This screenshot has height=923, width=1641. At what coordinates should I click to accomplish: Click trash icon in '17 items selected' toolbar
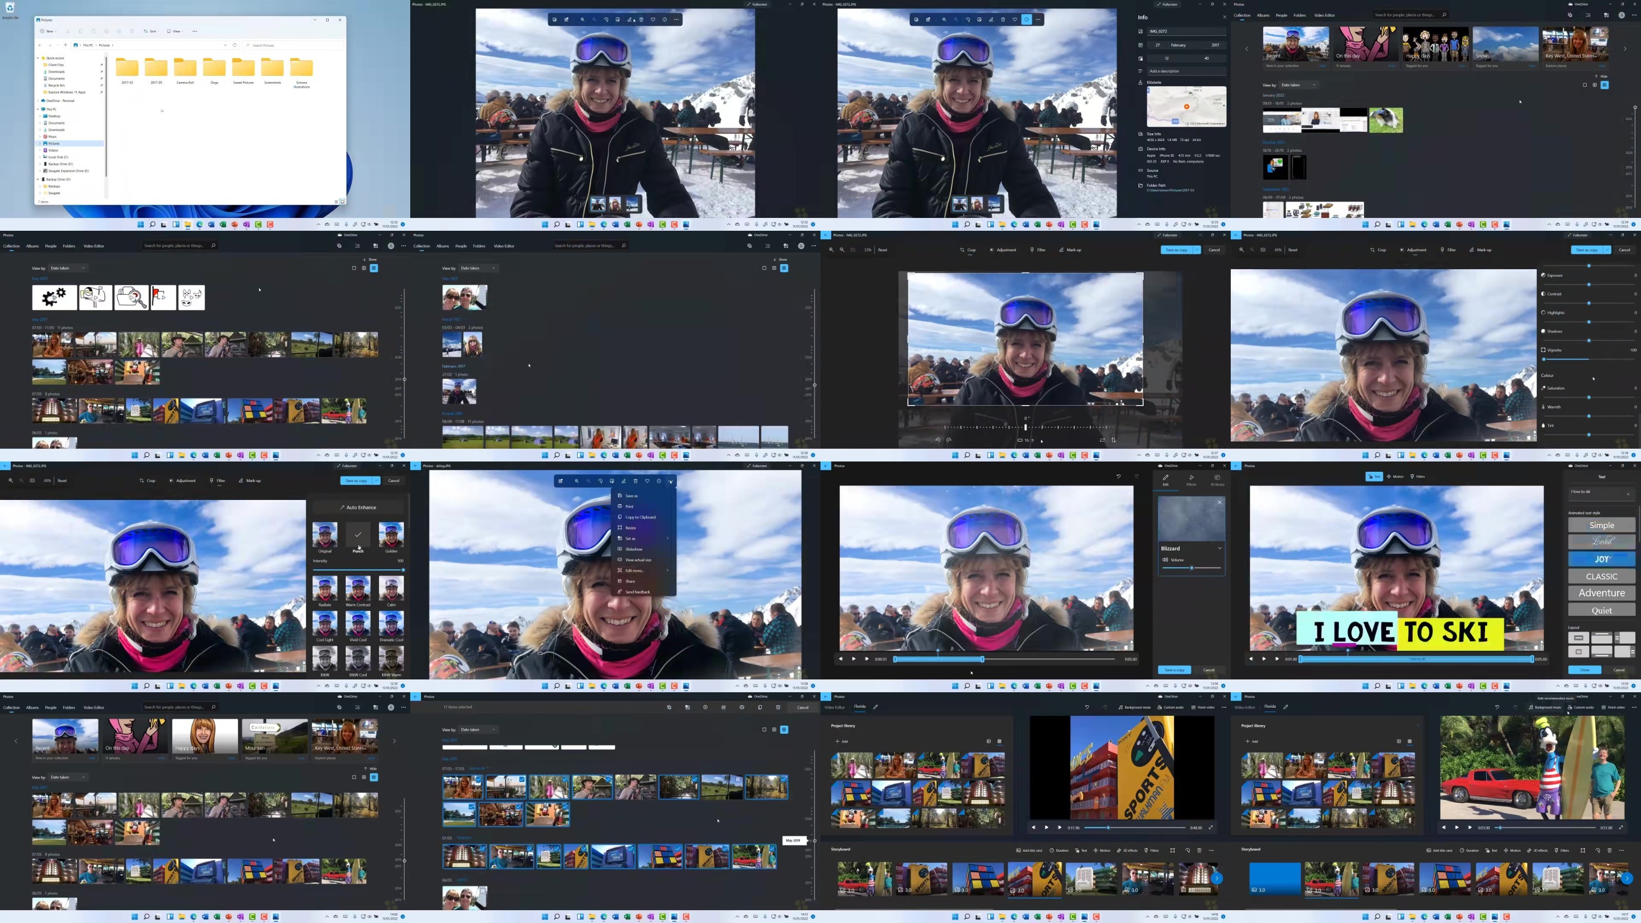click(778, 707)
